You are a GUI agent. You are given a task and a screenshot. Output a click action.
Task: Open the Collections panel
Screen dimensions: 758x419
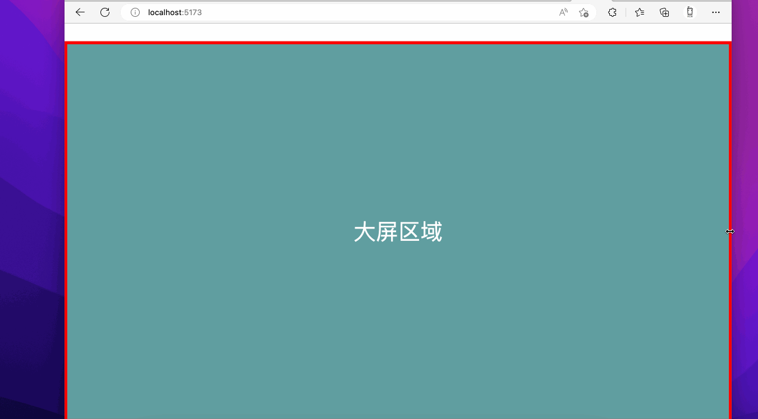(665, 12)
